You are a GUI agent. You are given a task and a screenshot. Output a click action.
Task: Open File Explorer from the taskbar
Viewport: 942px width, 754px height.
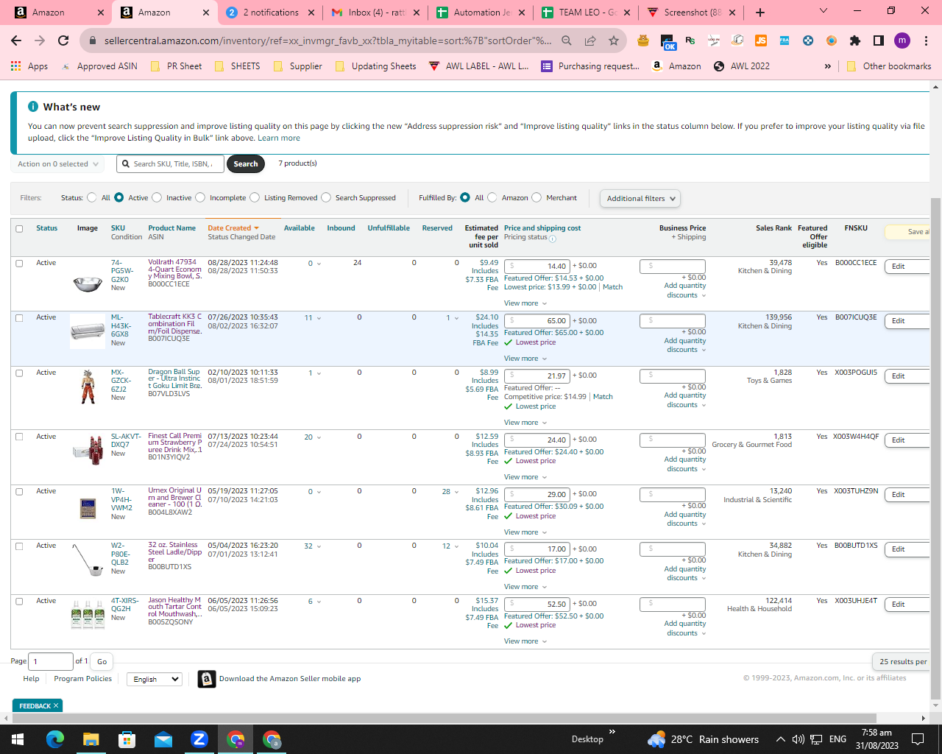coord(91,739)
